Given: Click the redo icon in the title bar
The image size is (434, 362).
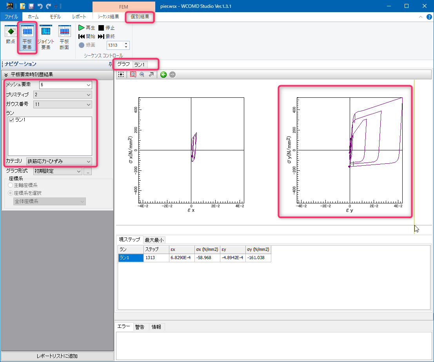Looking at the screenshot, I should (x=49, y=6).
